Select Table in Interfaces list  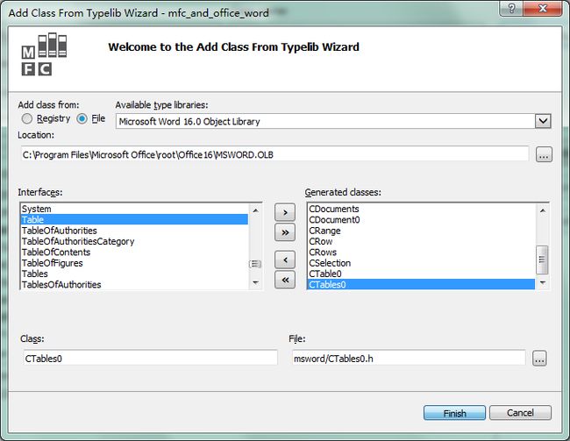click(x=134, y=219)
